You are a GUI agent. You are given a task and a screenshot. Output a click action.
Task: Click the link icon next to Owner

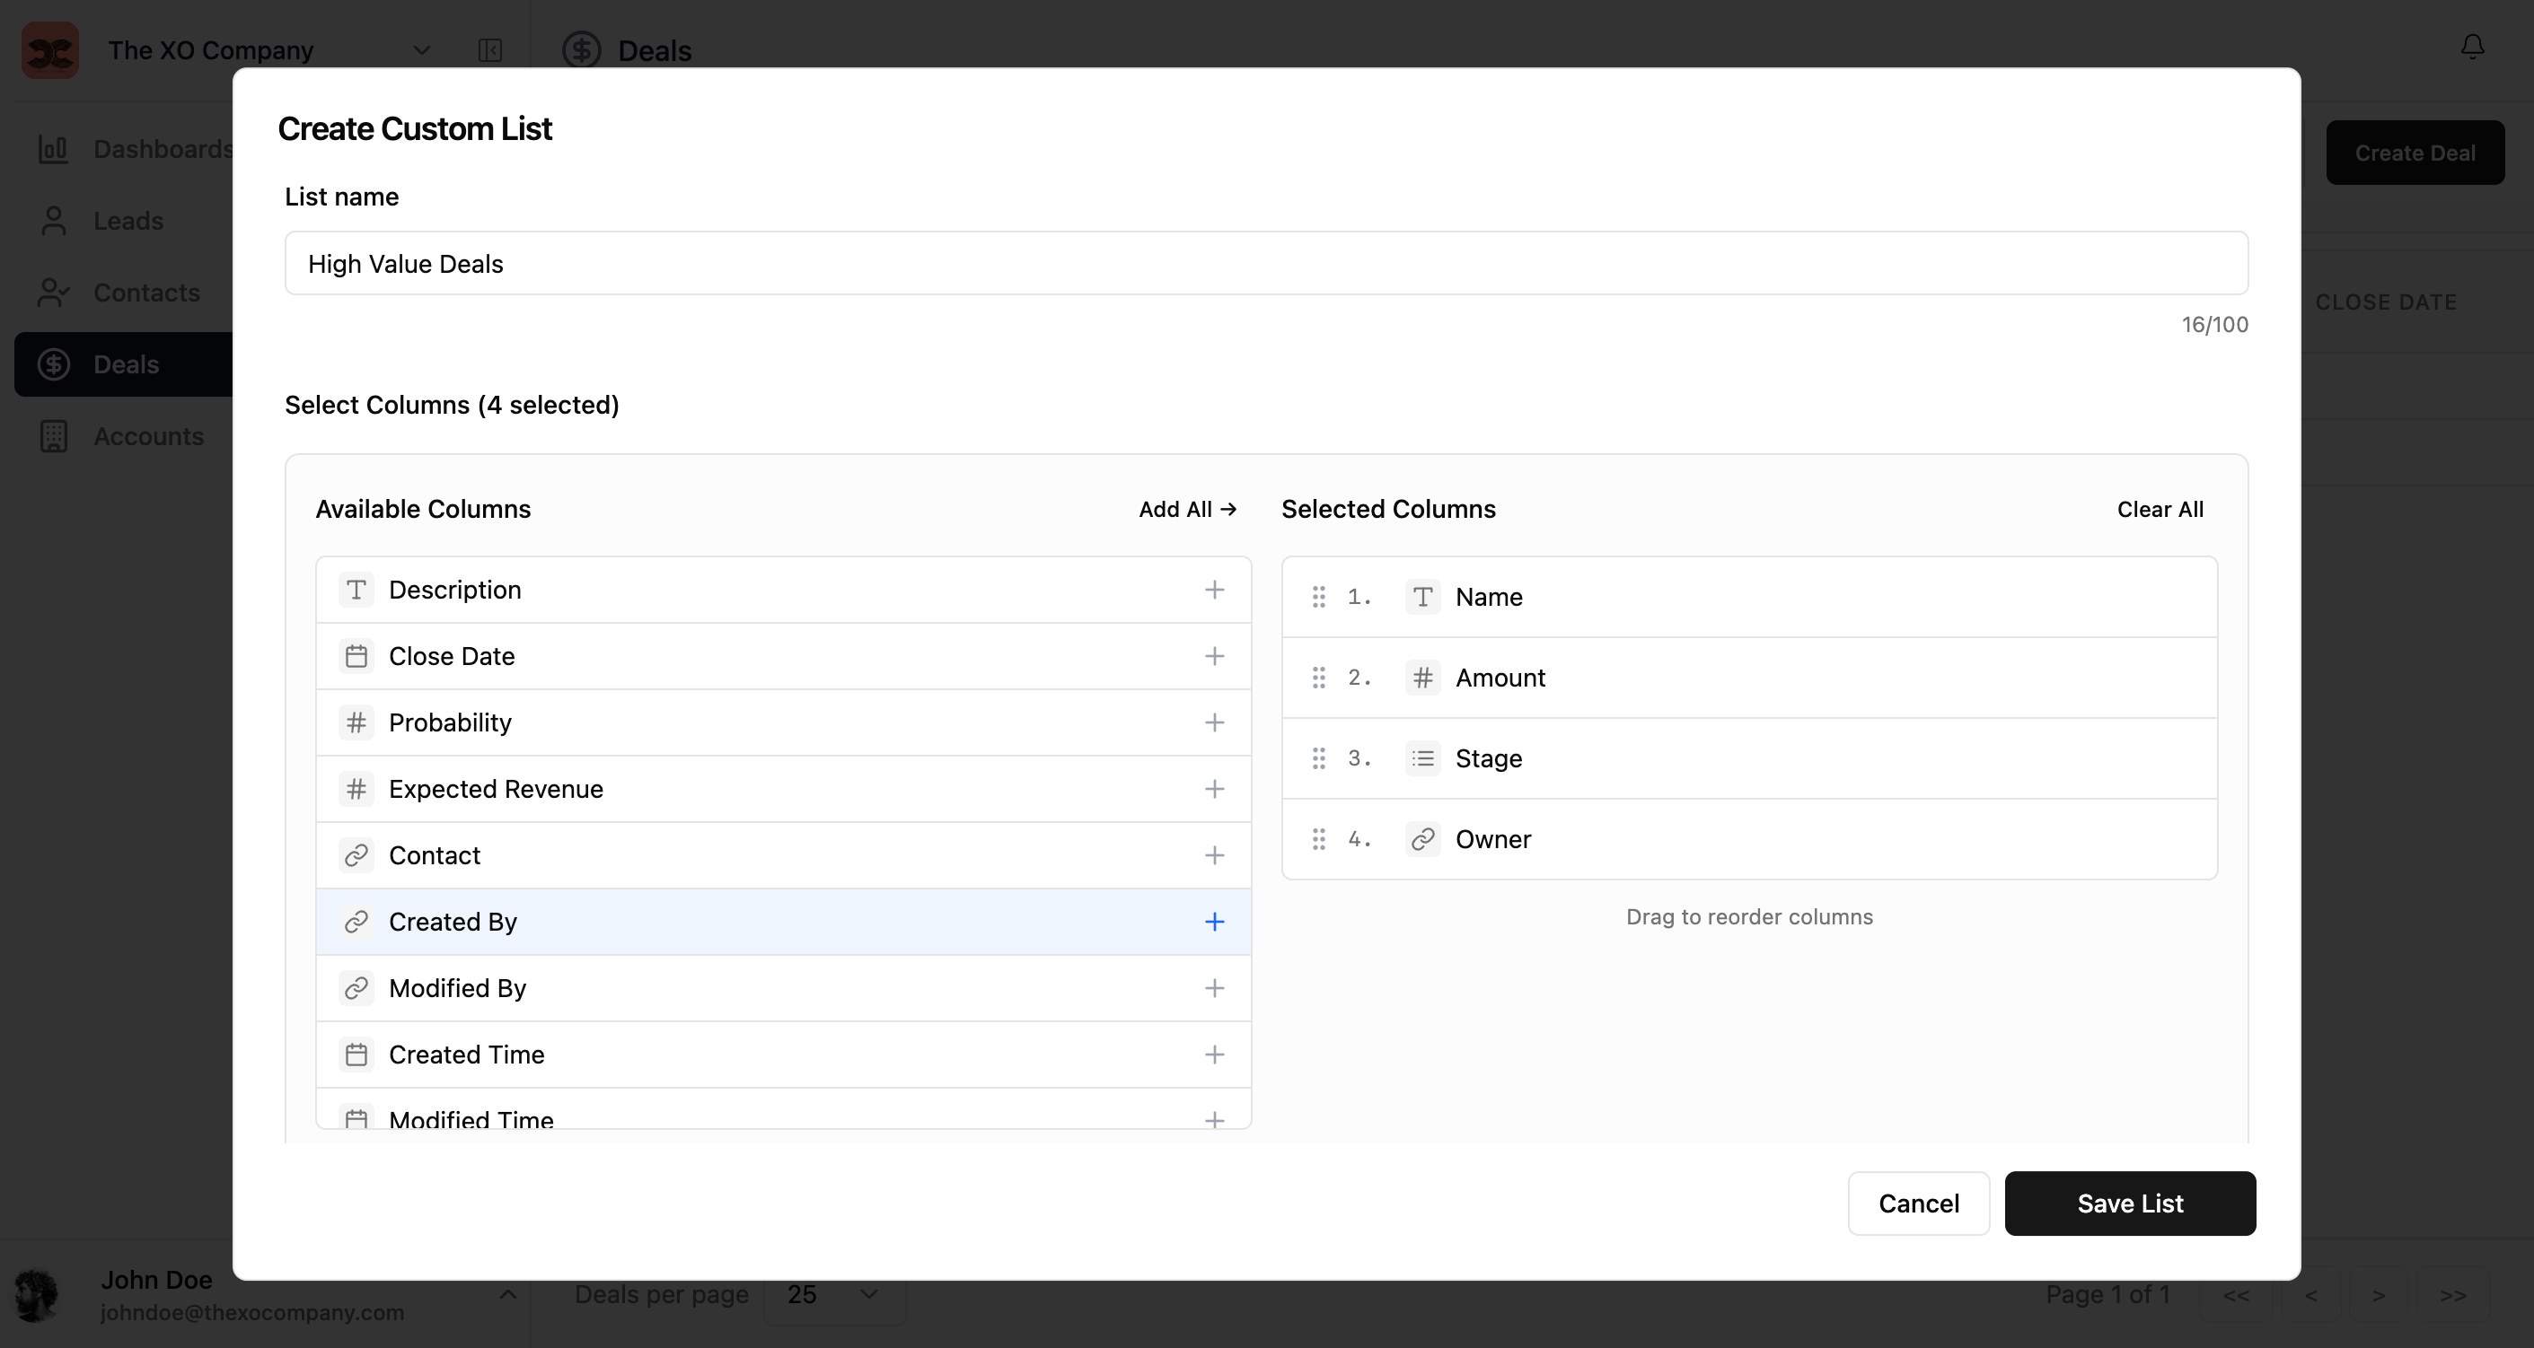click(x=1422, y=839)
